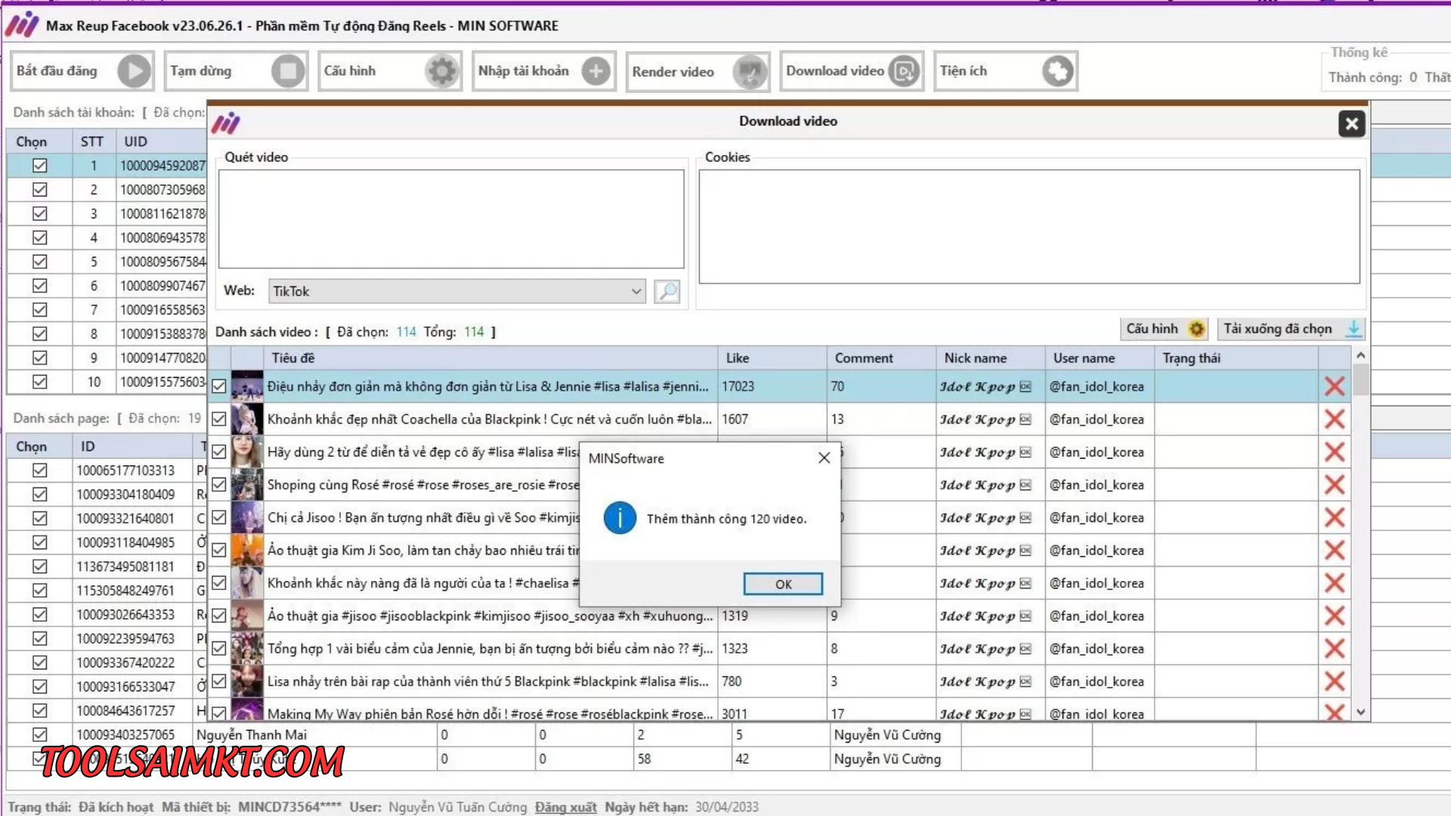This screenshot has width=1451, height=816.
Task: Click the play icon on Bắt đầu đăng
Action: [x=134, y=71]
